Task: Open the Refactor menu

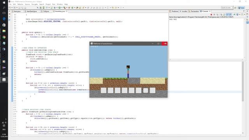Action: coord(20,4)
